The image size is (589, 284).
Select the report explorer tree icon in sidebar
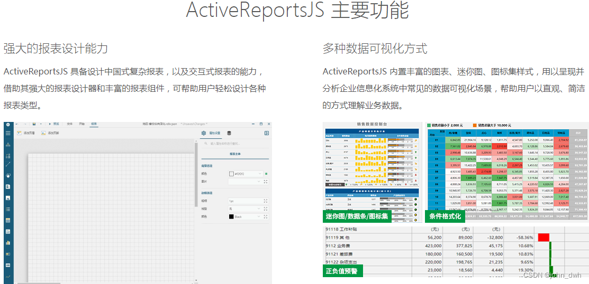(x=8, y=145)
